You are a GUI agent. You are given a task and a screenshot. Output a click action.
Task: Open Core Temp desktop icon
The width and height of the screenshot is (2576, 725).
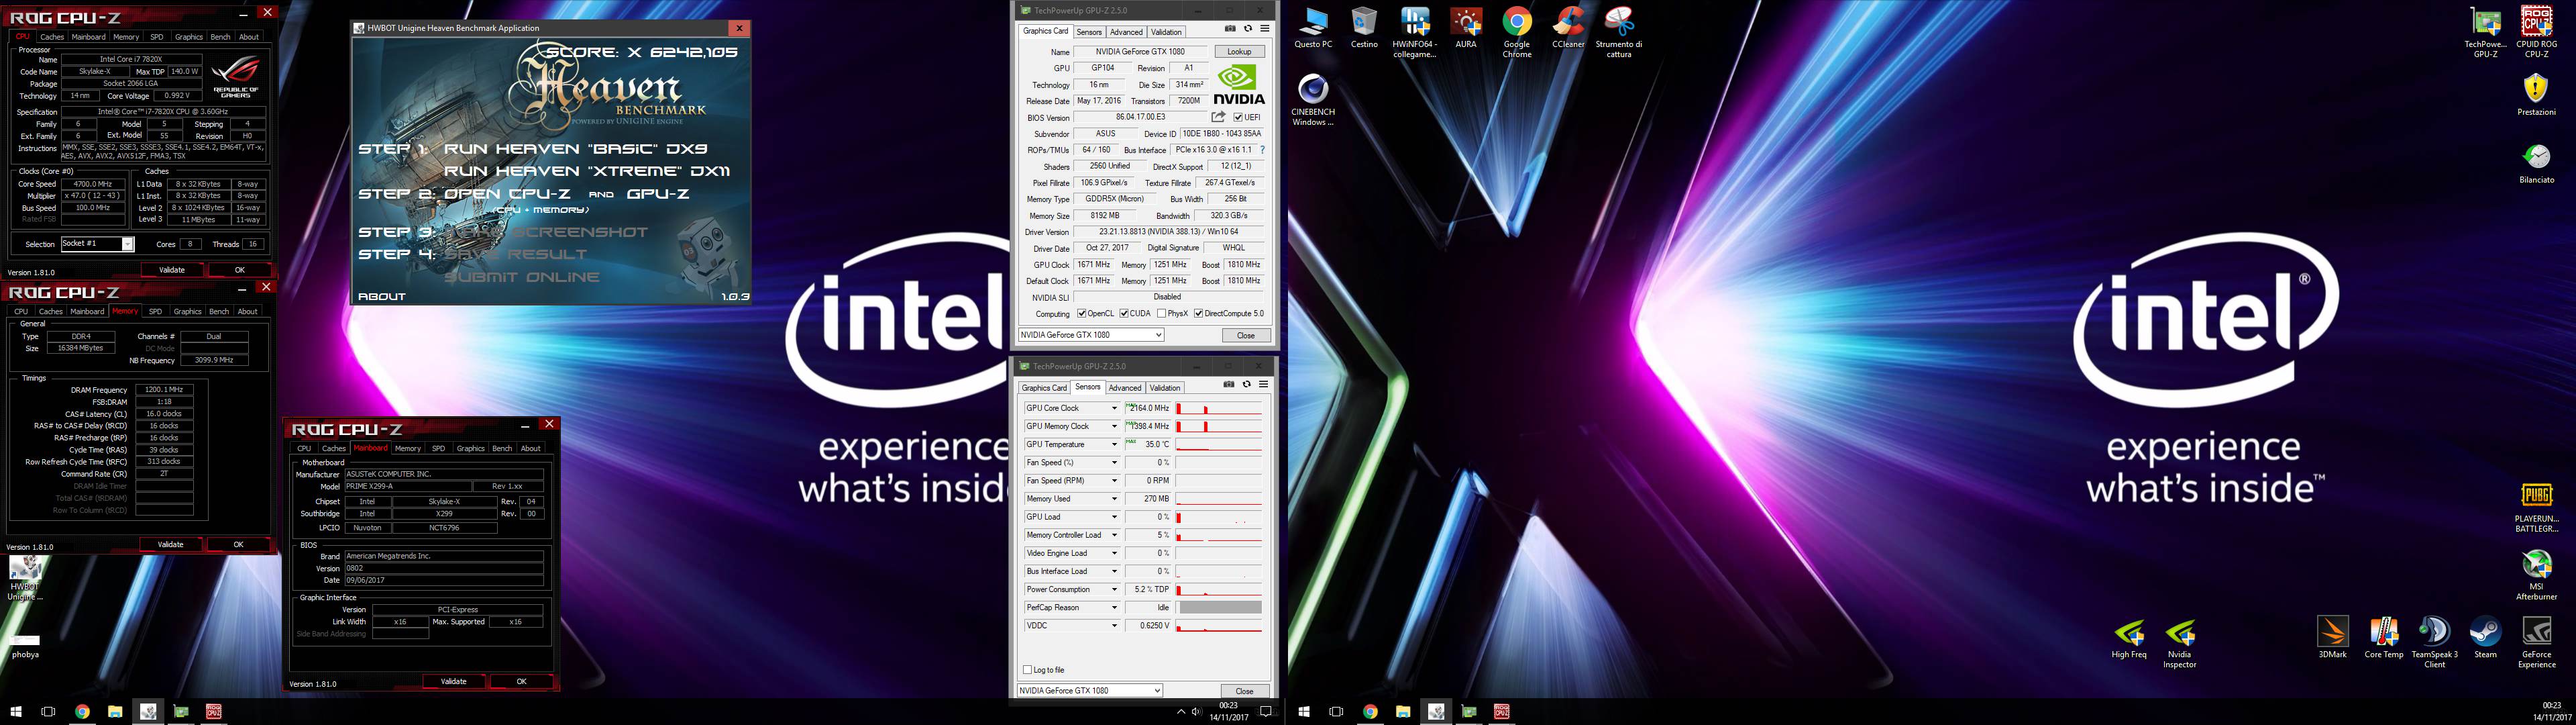2384,638
